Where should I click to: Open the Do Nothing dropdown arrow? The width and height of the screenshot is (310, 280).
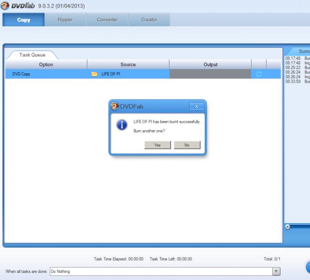tap(276, 271)
